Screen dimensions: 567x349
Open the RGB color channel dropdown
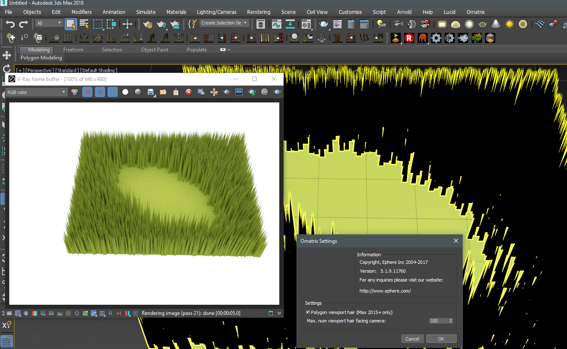point(37,92)
